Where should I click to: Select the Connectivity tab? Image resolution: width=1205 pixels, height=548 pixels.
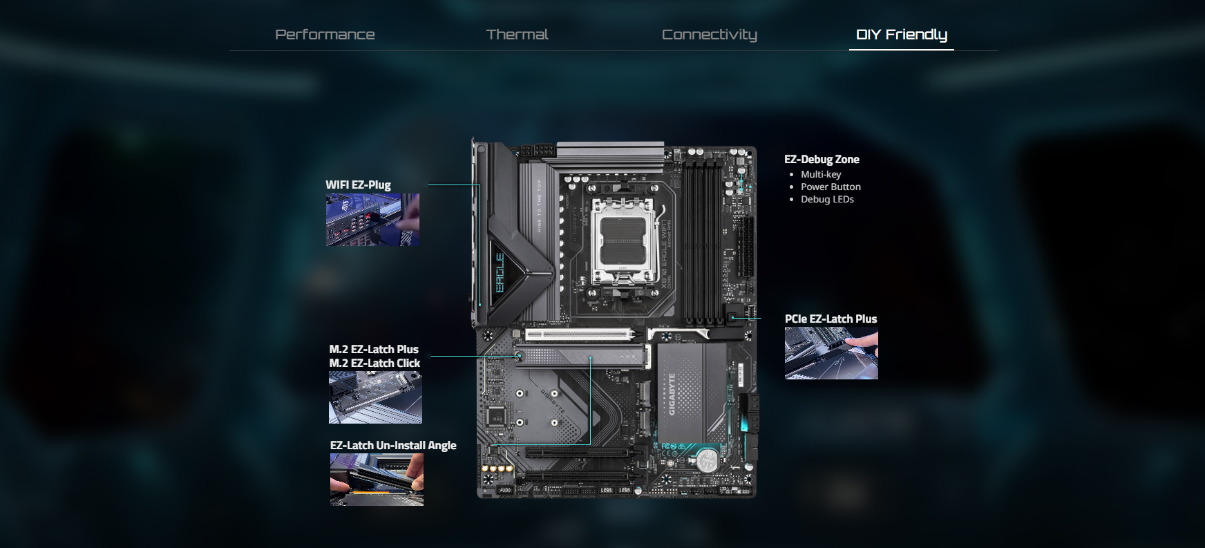pyautogui.click(x=709, y=35)
